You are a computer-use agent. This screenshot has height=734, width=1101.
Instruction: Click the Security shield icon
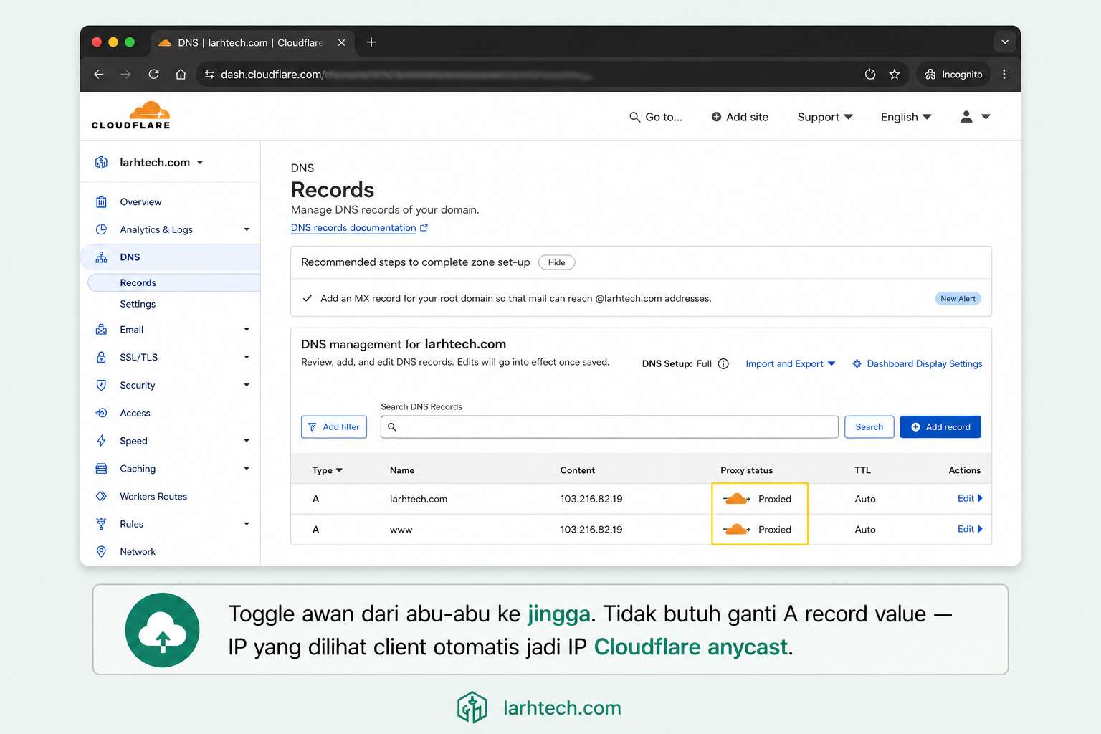coord(101,385)
